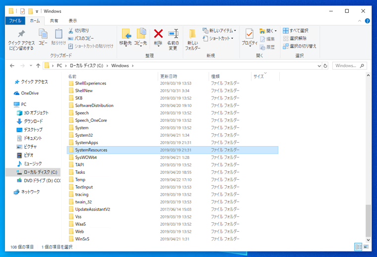Click the Paste (貼り付け) ribbon icon

pos(59,37)
